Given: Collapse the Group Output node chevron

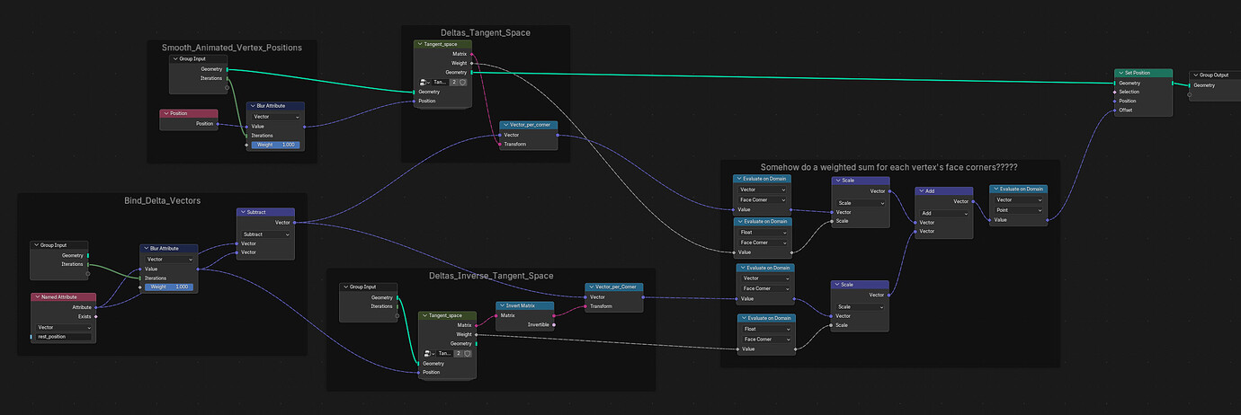Looking at the screenshot, I should [x=1196, y=75].
